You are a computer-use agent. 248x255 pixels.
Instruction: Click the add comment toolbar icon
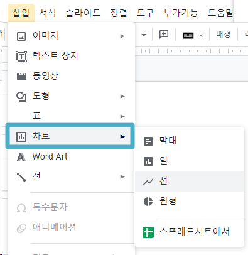point(164,35)
